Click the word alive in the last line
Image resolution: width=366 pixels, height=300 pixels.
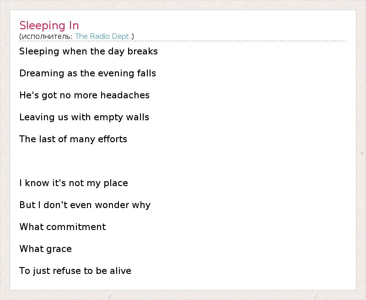pos(120,271)
